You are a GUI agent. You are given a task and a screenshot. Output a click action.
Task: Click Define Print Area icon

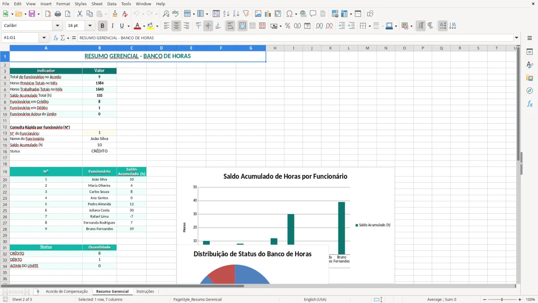[335, 14]
